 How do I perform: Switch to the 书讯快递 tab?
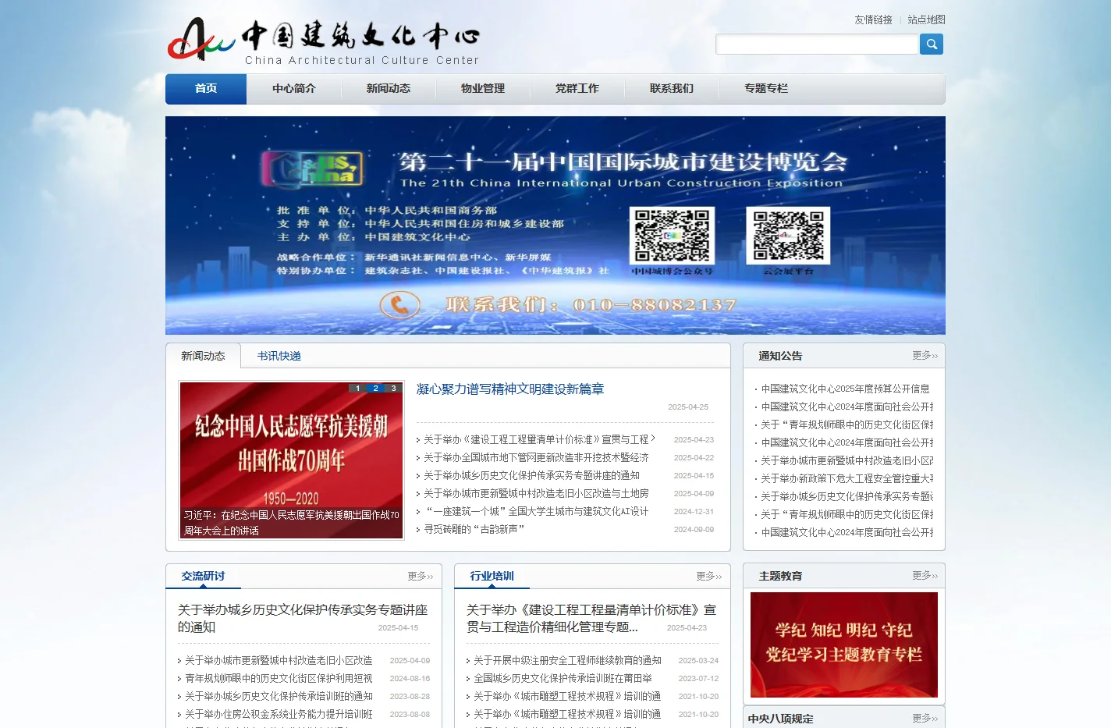pos(279,356)
